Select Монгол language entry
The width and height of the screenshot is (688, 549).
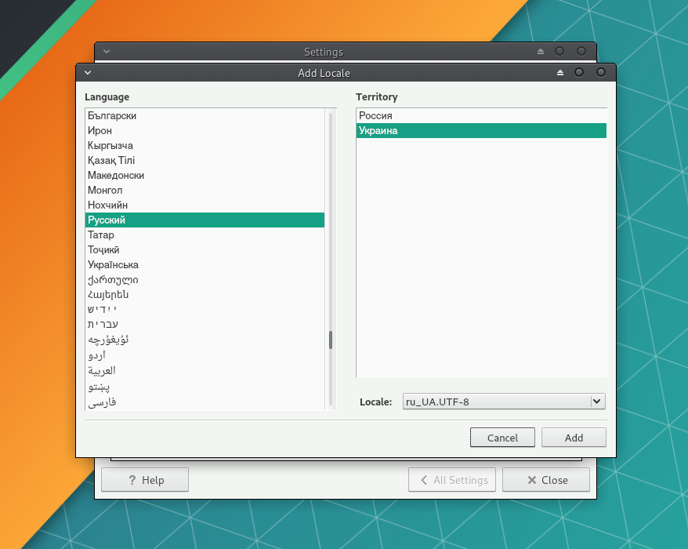coord(105,191)
